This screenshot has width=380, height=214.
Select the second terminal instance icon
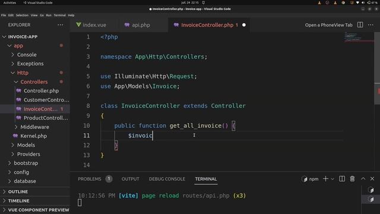370,199
